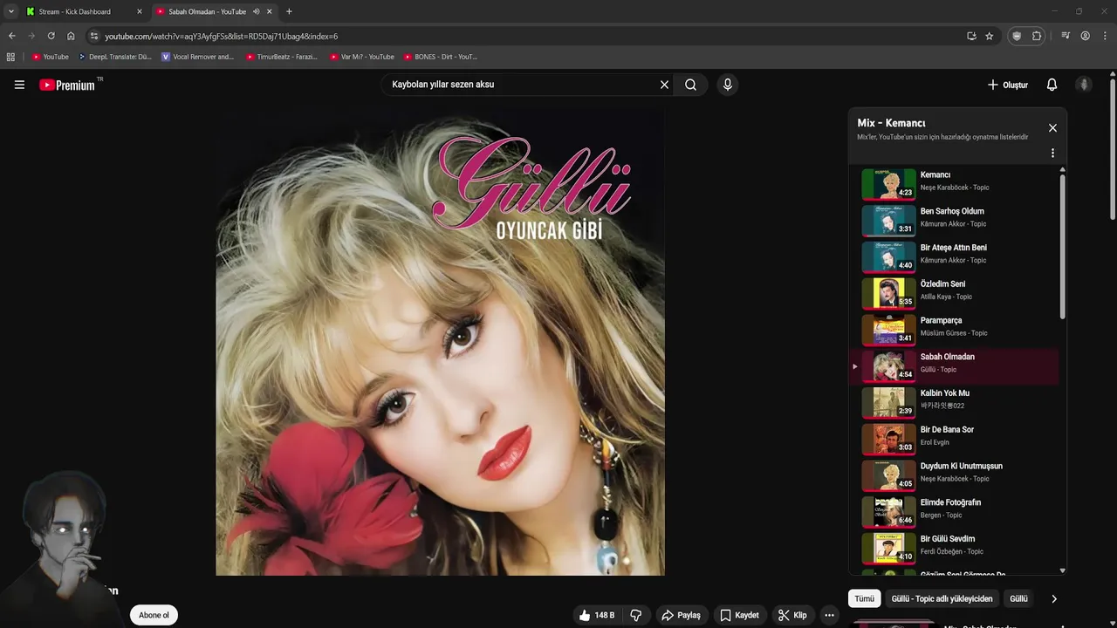The height and width of the screenshot is (628, 1117).
Task: Save the video with Kaydet
Action: pos(739,615)
